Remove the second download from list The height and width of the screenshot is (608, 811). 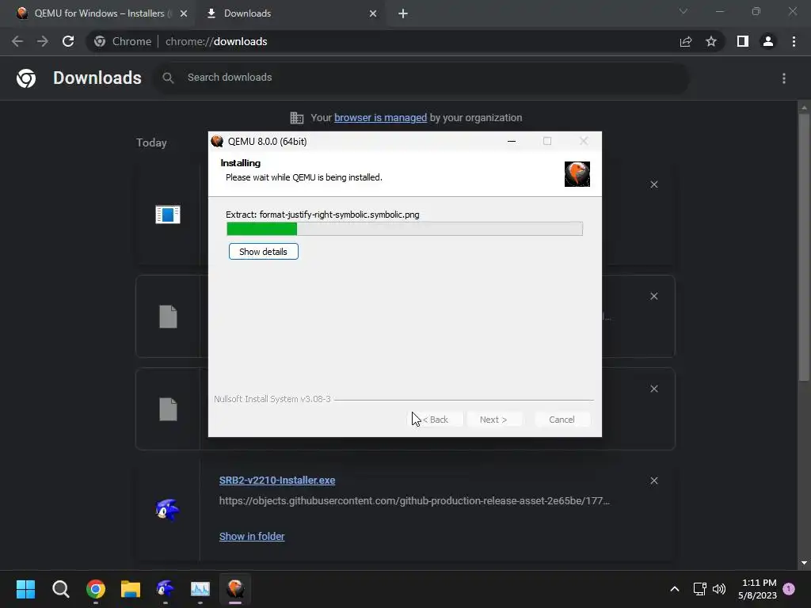coord(654,296)
